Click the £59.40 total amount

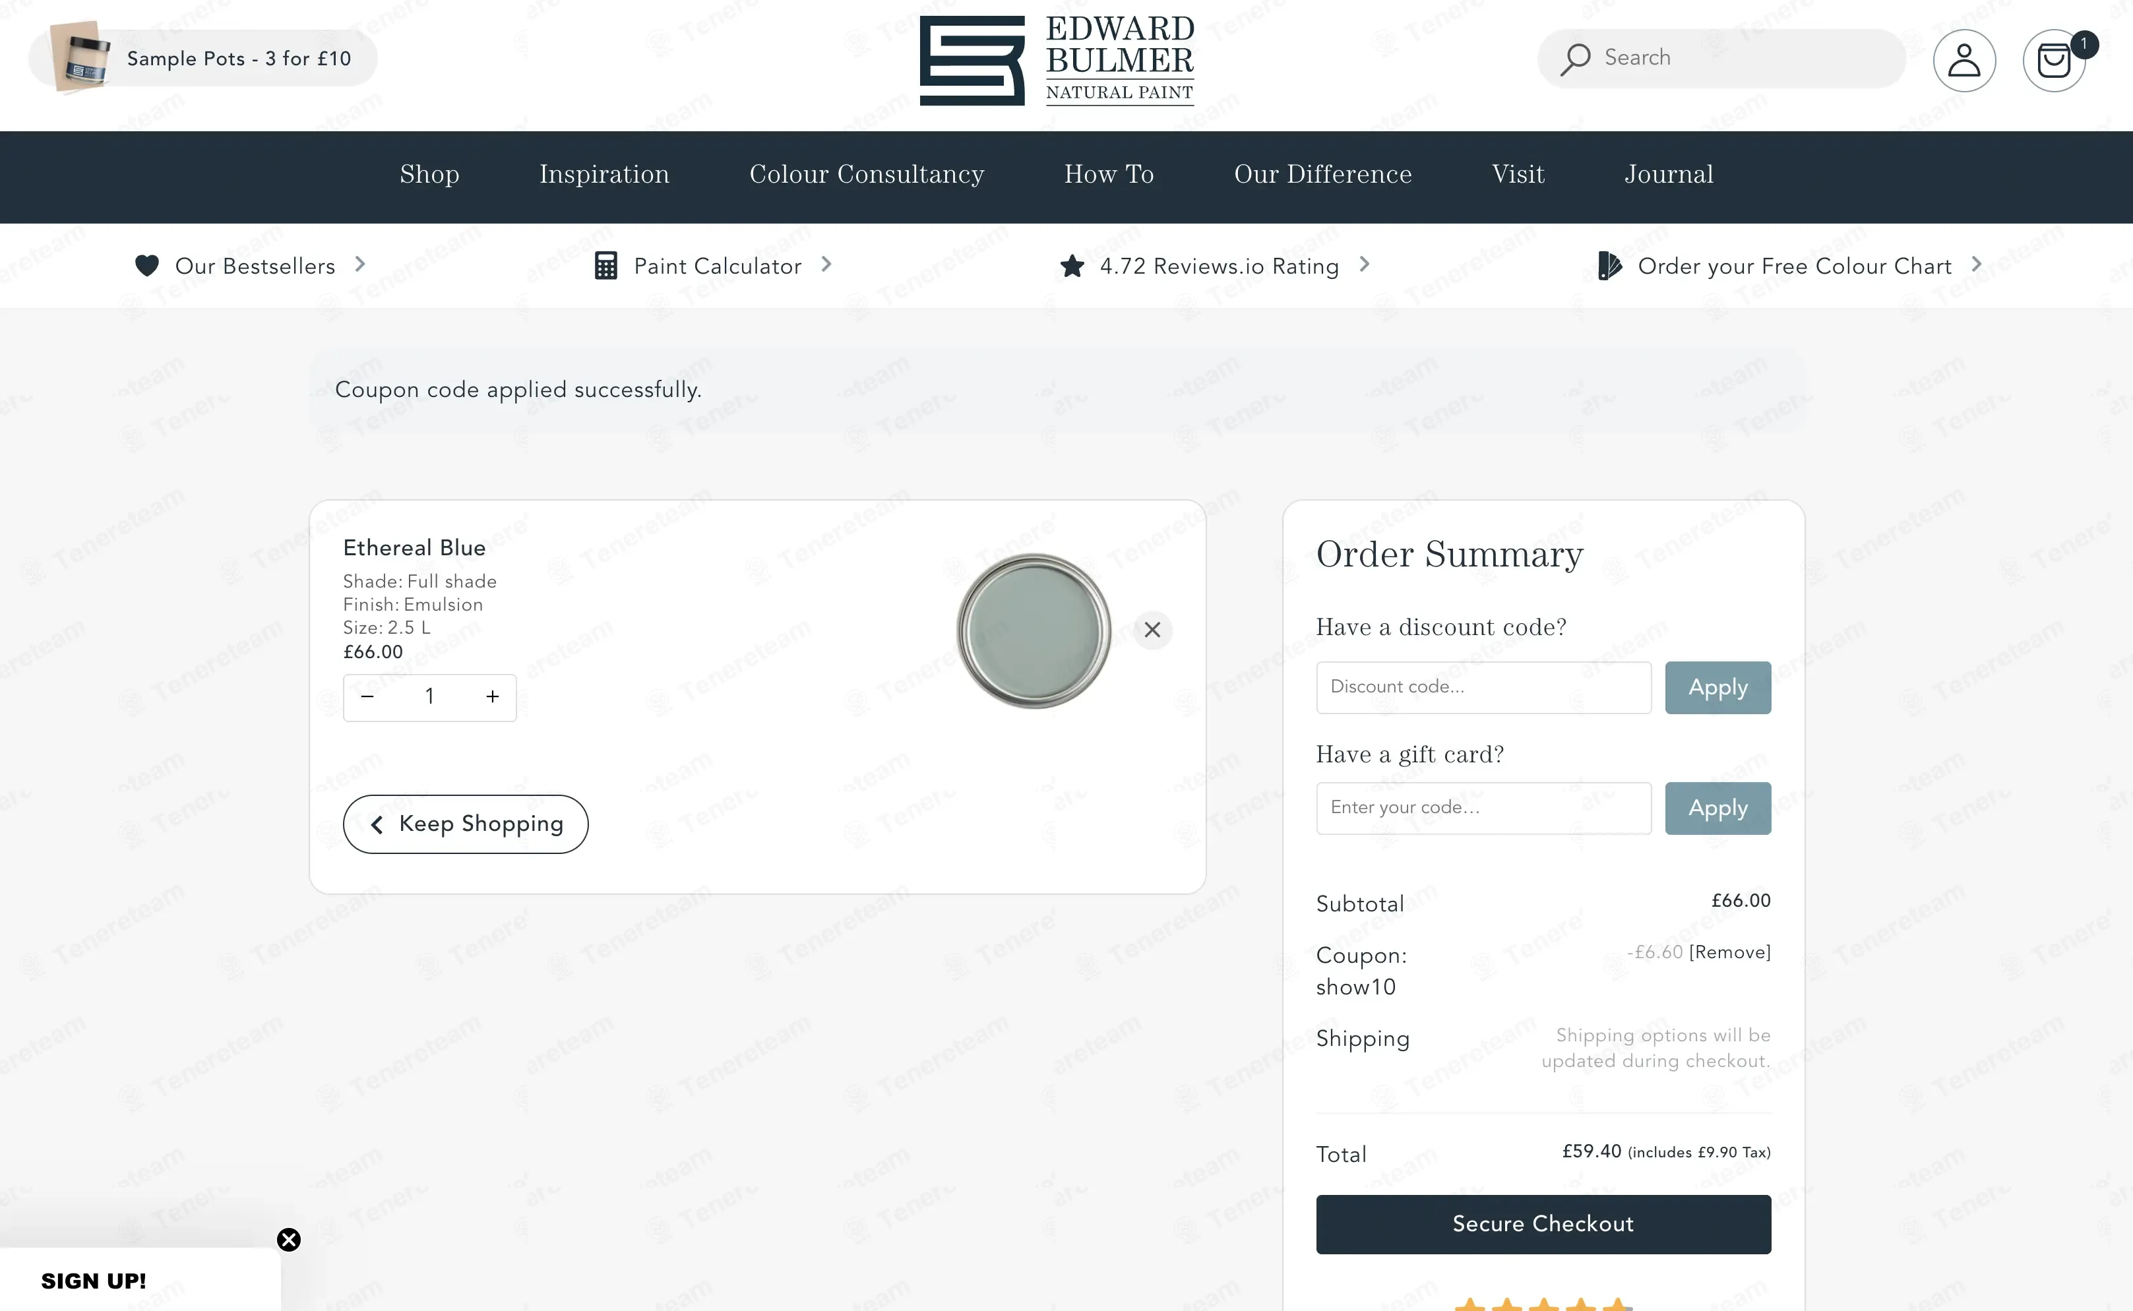pyautogui.click(x=1592, y=1151)
